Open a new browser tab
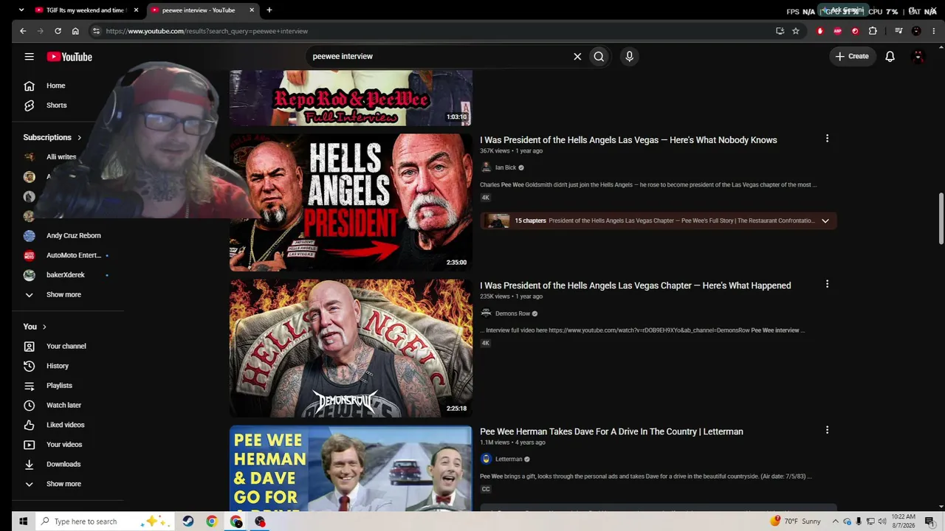945x531 pixels. coord(269,10)
